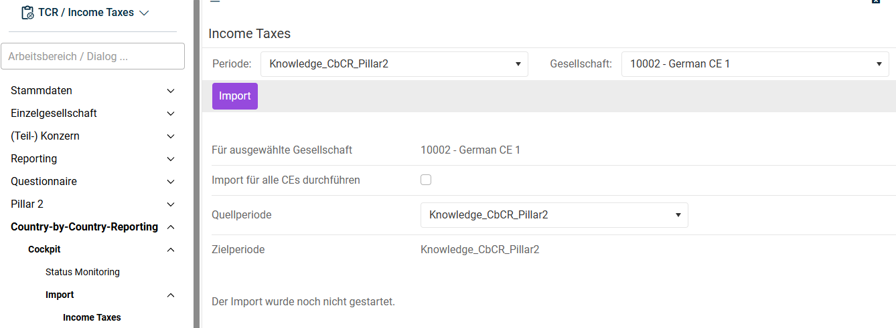
Task: Open the Gesellschaft dropdown
Action: pyautogui.click(x=755, y=64)
